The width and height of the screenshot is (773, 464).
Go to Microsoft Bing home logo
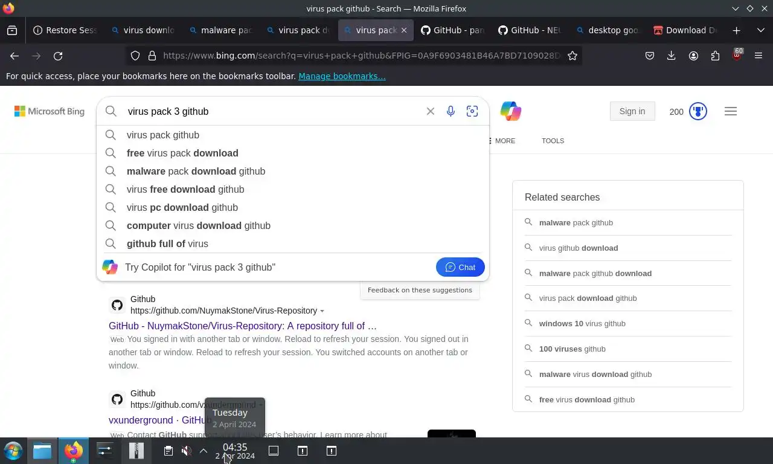click(50, 111)
